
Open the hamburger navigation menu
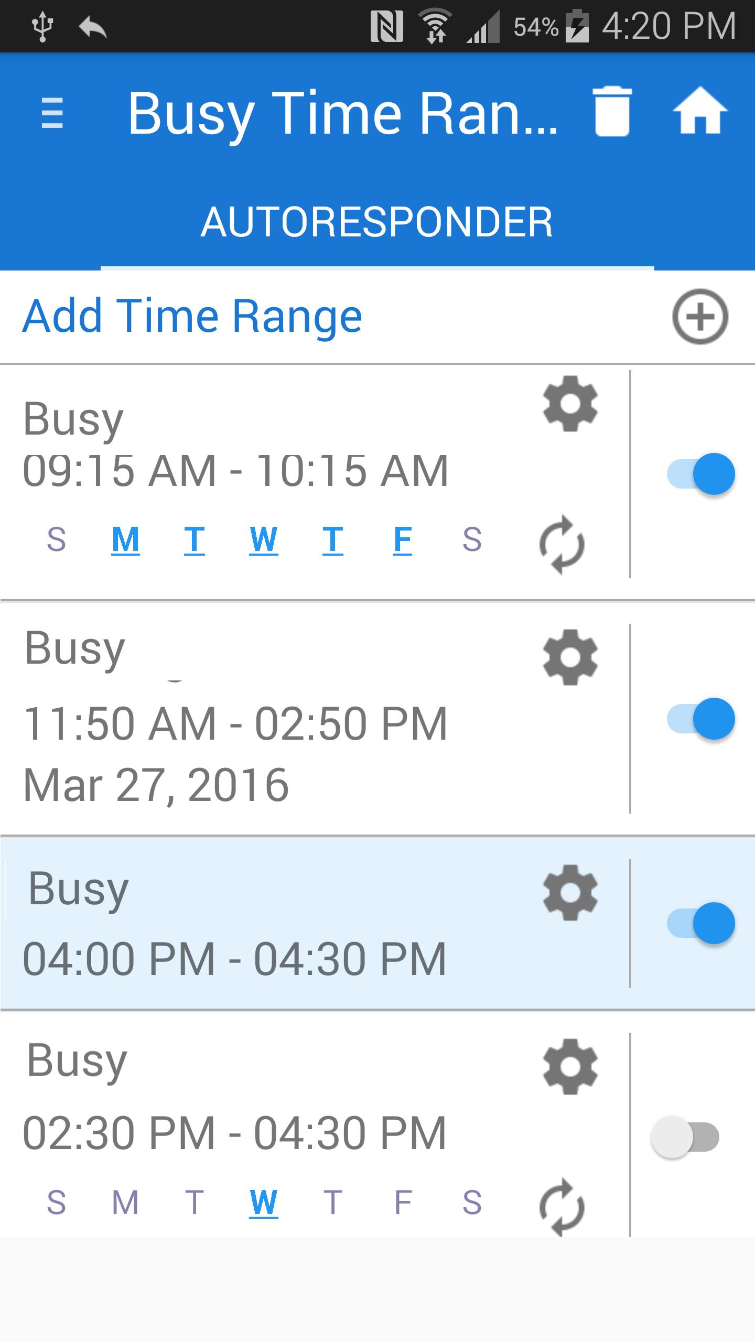coord(52,113)
